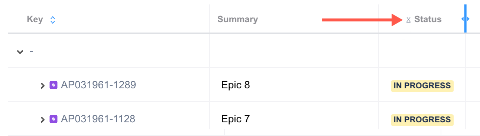Image resolution: width=480 pixels, height=136 pixels.
Task: Click the Summary column header
Action: (x=238, y=20)
